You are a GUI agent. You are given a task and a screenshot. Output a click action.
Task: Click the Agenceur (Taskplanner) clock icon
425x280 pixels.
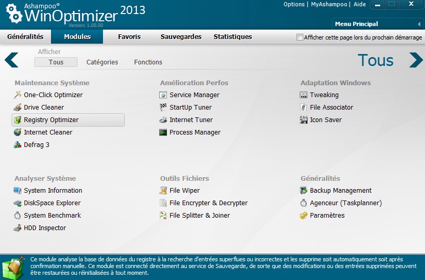click(304, 203)
